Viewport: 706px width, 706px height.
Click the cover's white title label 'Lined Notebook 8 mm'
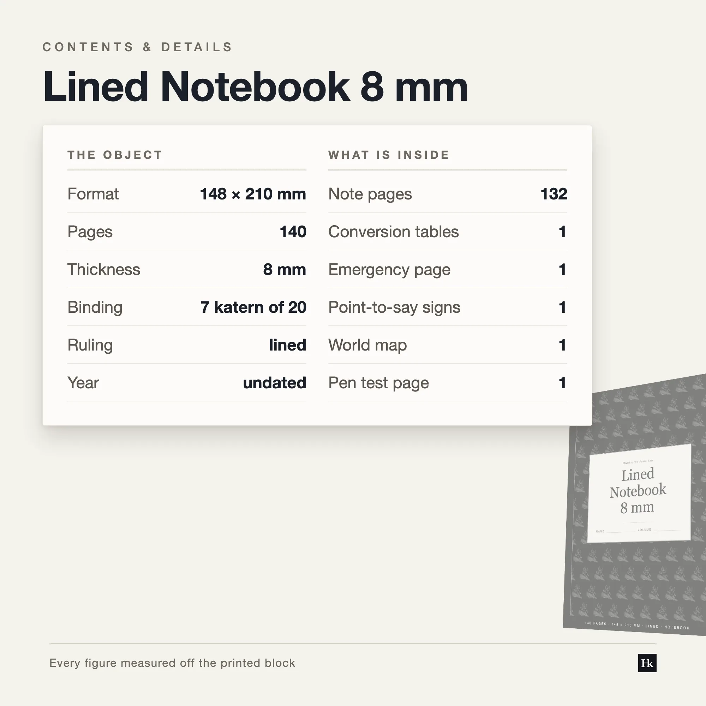click(x=639, y=493)
